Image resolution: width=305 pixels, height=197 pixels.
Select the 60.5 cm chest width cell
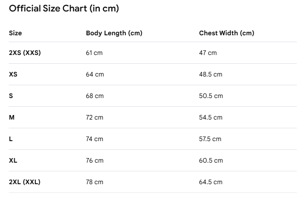211,161
